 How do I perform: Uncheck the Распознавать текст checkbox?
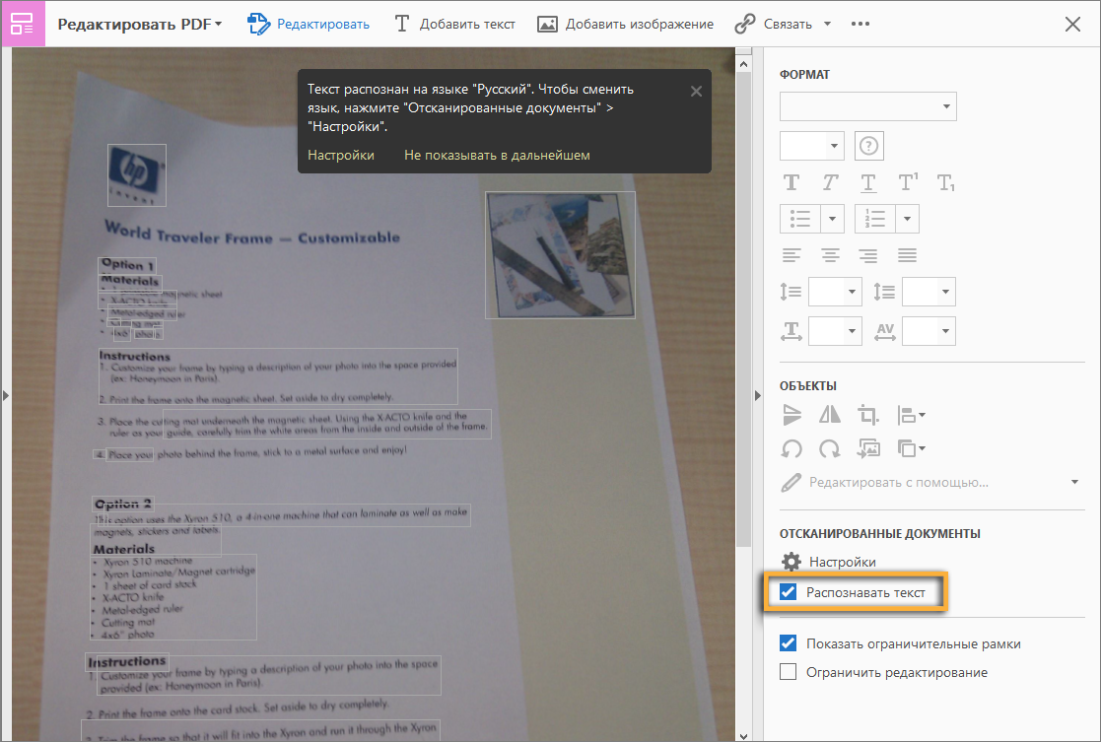click(789, 592)
